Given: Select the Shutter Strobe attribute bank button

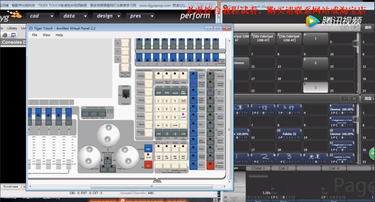Looking at the screenshot, I should click(x=210, y=84).
